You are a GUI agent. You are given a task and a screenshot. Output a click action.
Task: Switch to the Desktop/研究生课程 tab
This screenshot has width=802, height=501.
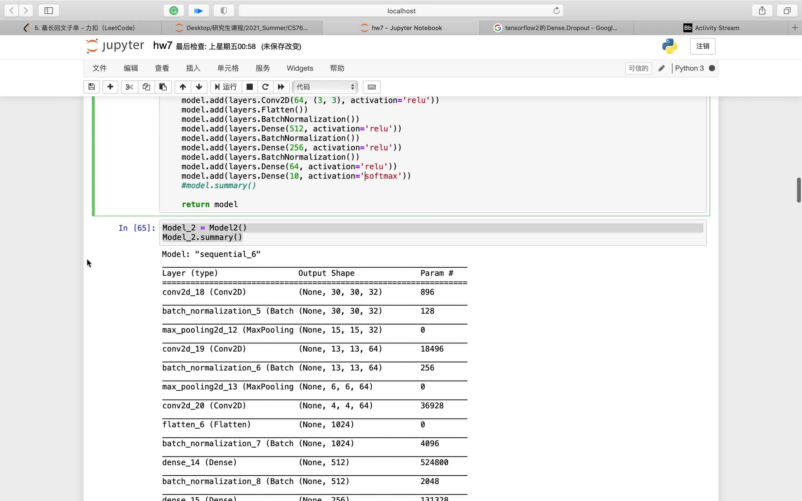click(x=242, y=28)
